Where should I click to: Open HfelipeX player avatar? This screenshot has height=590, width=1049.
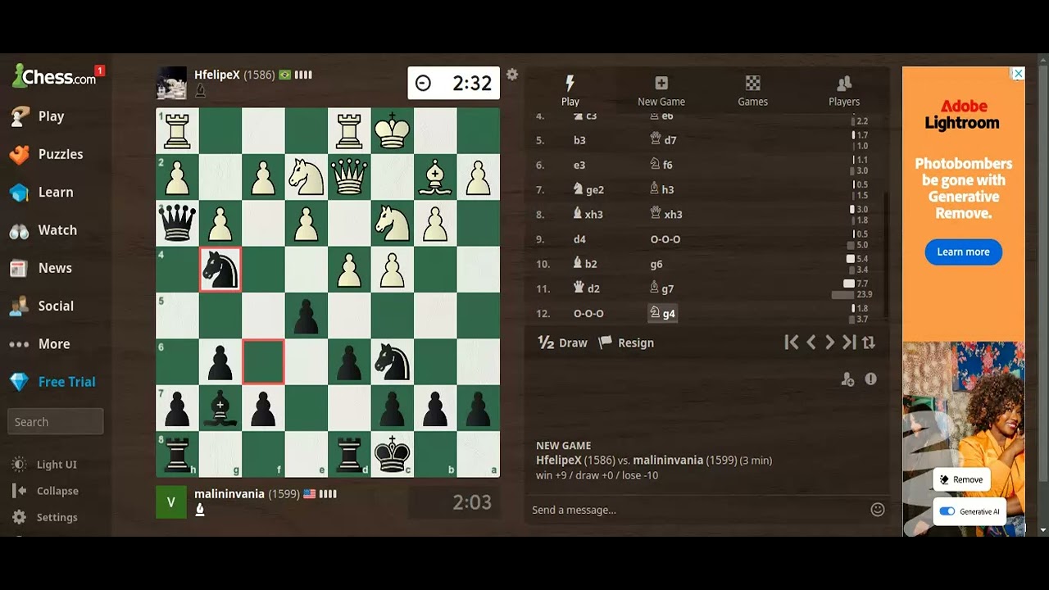tap(171, 83)
